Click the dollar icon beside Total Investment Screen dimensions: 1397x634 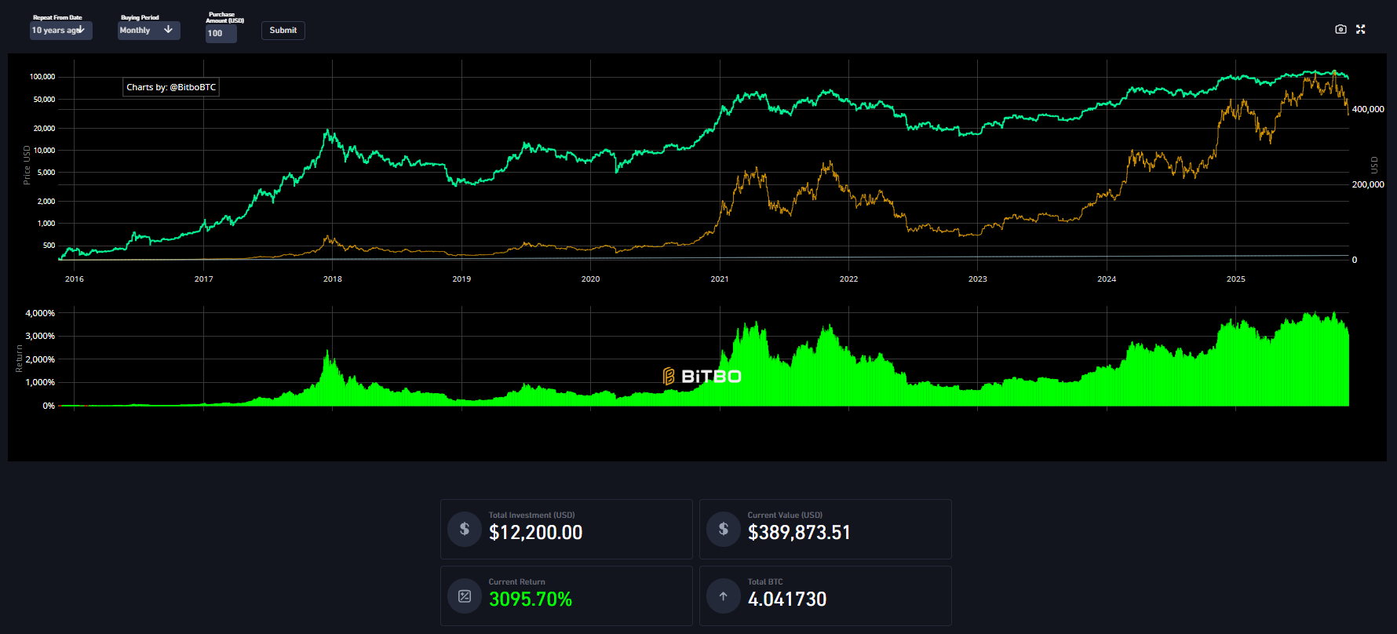point(465,529)
